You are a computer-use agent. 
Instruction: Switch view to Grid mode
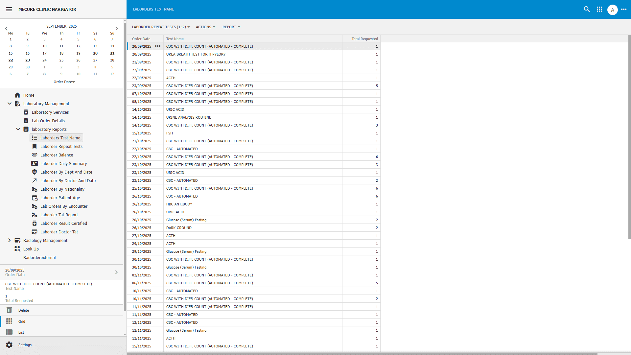pos(22,321)
